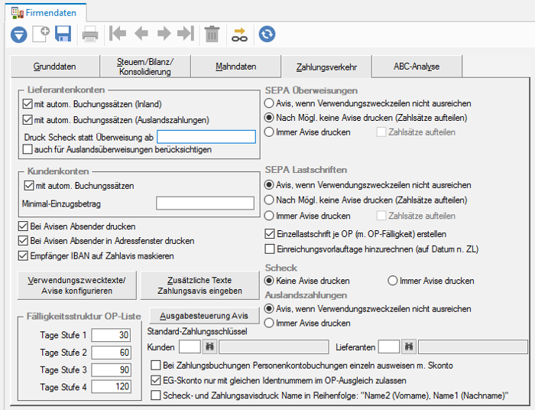The height and width of the screenshot is (410, 535).
Task: Click the link/chain with arrow icon
Action: coord(239,34)
